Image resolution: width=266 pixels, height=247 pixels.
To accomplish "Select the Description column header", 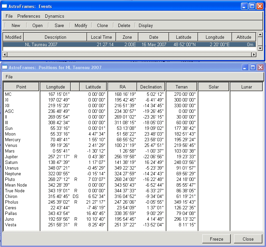I will coord(55,37).
